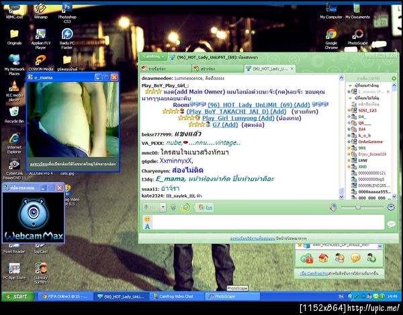This screenshot has height=315, width=403.
Task: Click the Eye webcam button
Action: pos(206,207)
